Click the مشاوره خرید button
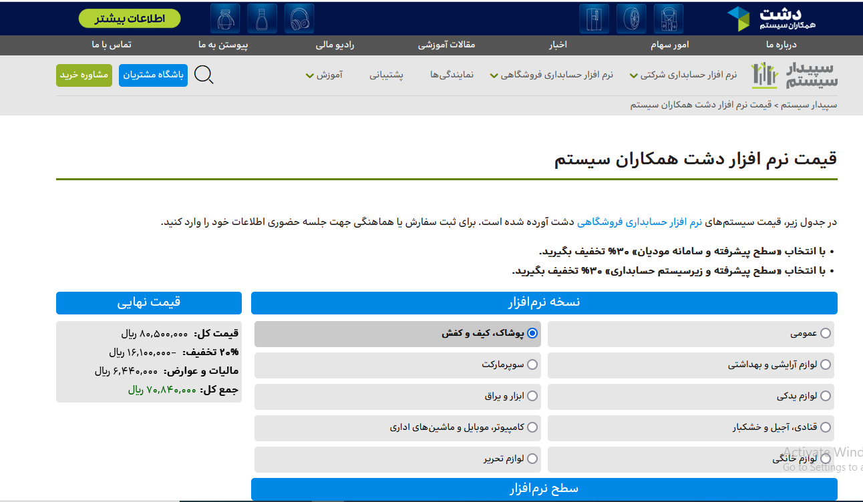This screenshot has width=863, height=502. coord(84,75)
